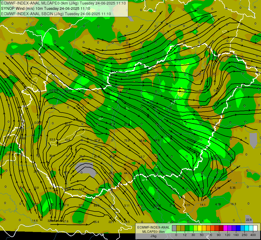
Task: Click the 3.74 station value
Action: click(127, 108)
